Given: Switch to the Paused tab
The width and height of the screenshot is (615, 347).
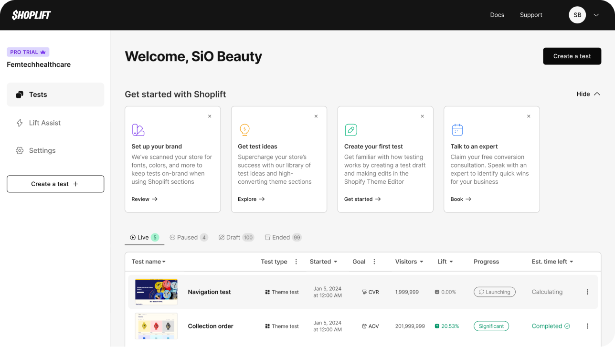Looking at the screenshot, I should [x=189, y=237].
